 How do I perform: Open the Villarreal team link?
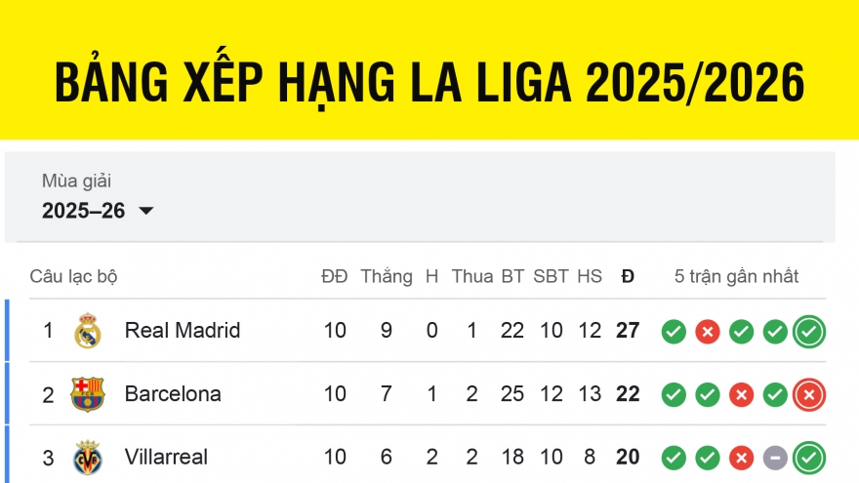(166, 457)
